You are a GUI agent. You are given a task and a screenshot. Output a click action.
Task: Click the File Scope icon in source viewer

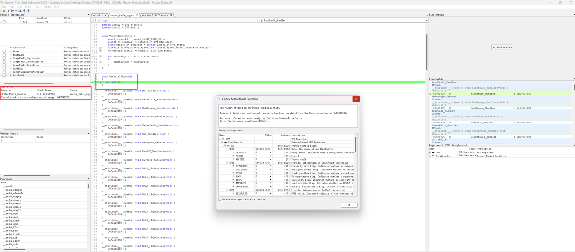(x=93, y=20)
